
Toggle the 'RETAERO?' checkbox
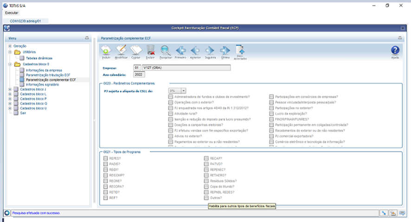pos(206,175)
